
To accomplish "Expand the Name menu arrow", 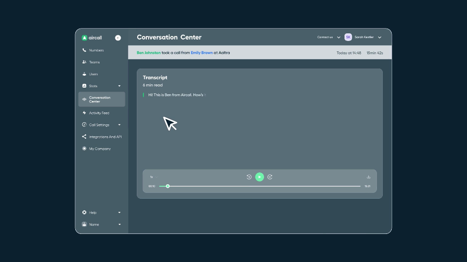I will (x=120, y=224).
